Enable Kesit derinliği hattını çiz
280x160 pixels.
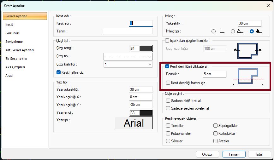[168, 83]
